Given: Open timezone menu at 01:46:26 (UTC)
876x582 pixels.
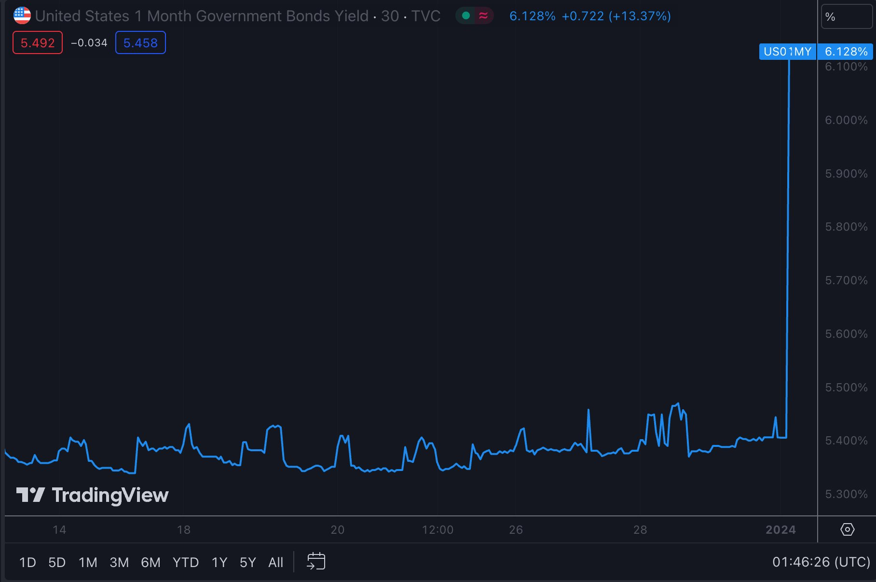Looking at the screenshot, I should (x=821, y=562).
